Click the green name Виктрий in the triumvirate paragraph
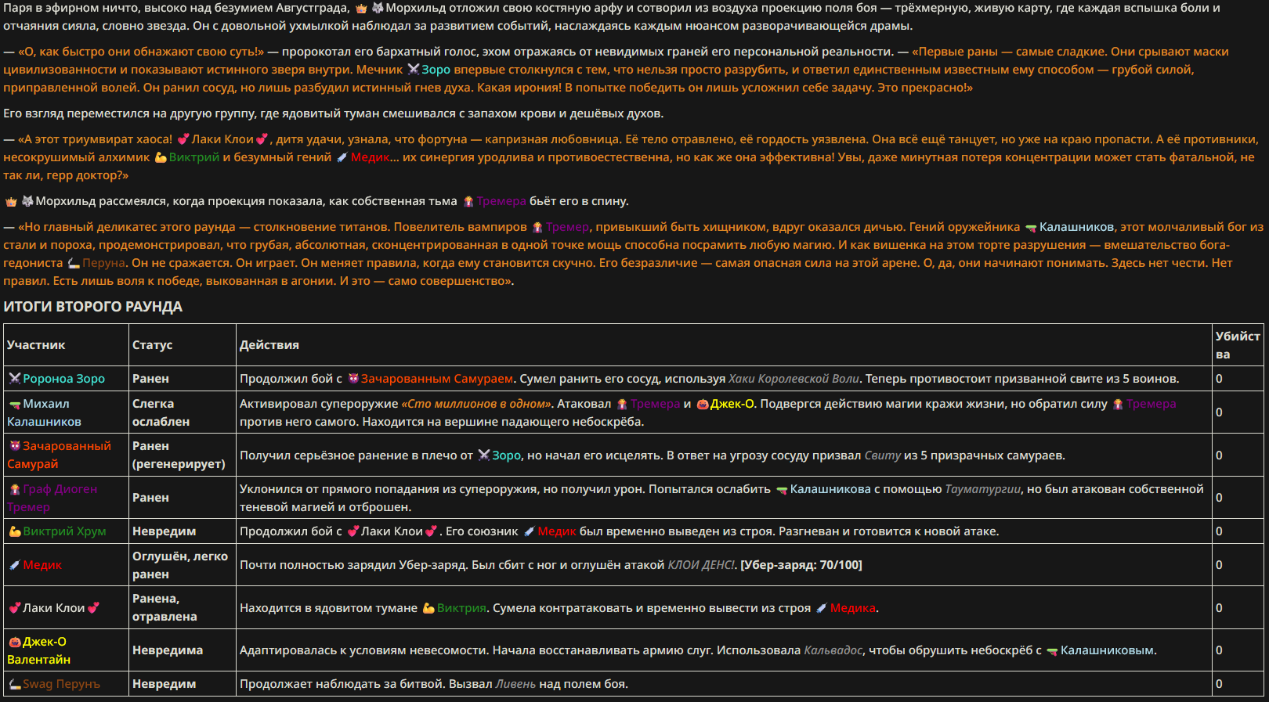 click(194, 157)
